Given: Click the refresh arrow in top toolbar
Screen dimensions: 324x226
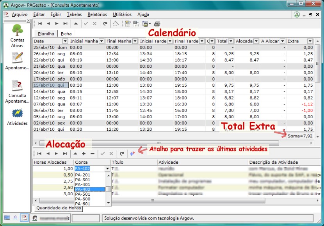Looking at the screenshot, I should tap(105, 24).
